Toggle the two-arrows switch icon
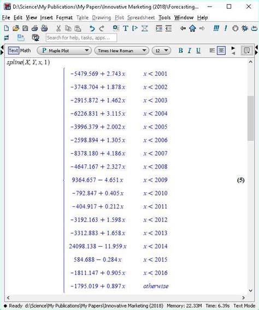This screenshot has height=310, width=259. (7, 38)
